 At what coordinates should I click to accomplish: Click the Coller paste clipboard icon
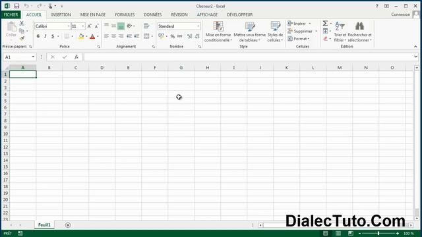pos(11,27)
